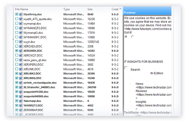Click the Word icon for XEROXMX.DOC
The image size is (187, 122).
point(21,51)
